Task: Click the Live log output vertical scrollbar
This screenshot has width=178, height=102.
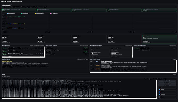Action: (x=157, y=89)
